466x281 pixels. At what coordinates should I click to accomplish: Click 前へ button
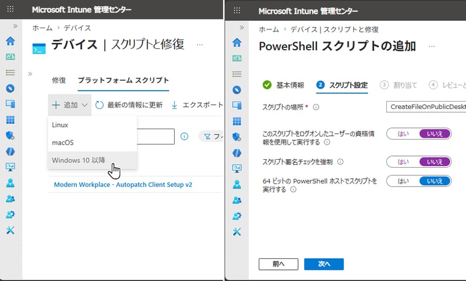[x=278, y=264]
